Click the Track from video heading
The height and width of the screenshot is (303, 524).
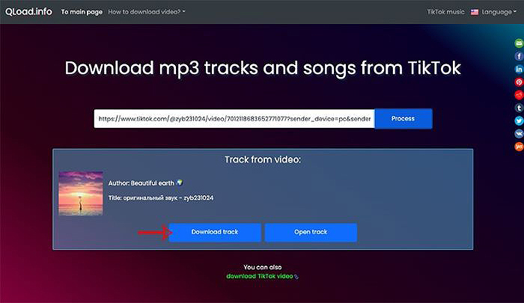tap(263, 159)
